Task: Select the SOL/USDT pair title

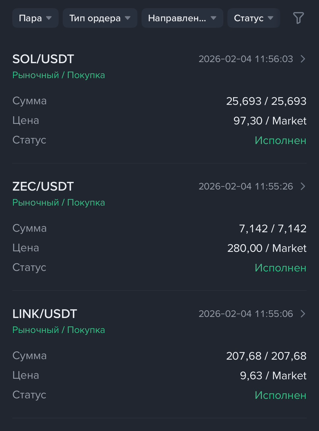Action: point(43,59)
